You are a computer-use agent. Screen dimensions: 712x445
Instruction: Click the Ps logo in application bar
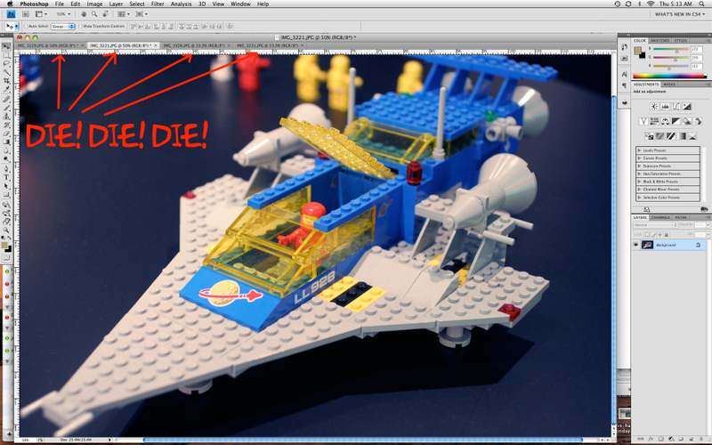click(x=11, y=14)
